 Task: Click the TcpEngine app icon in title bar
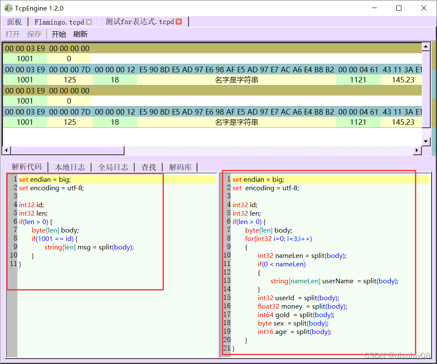[8, 8]
